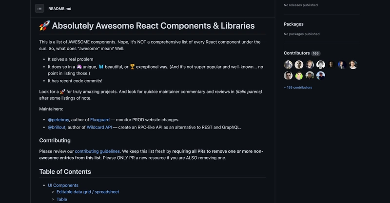Click the 'It has recent code commits!' bullet
The height and width of the screenshot is (203, 390).
(x=75, y=81)
